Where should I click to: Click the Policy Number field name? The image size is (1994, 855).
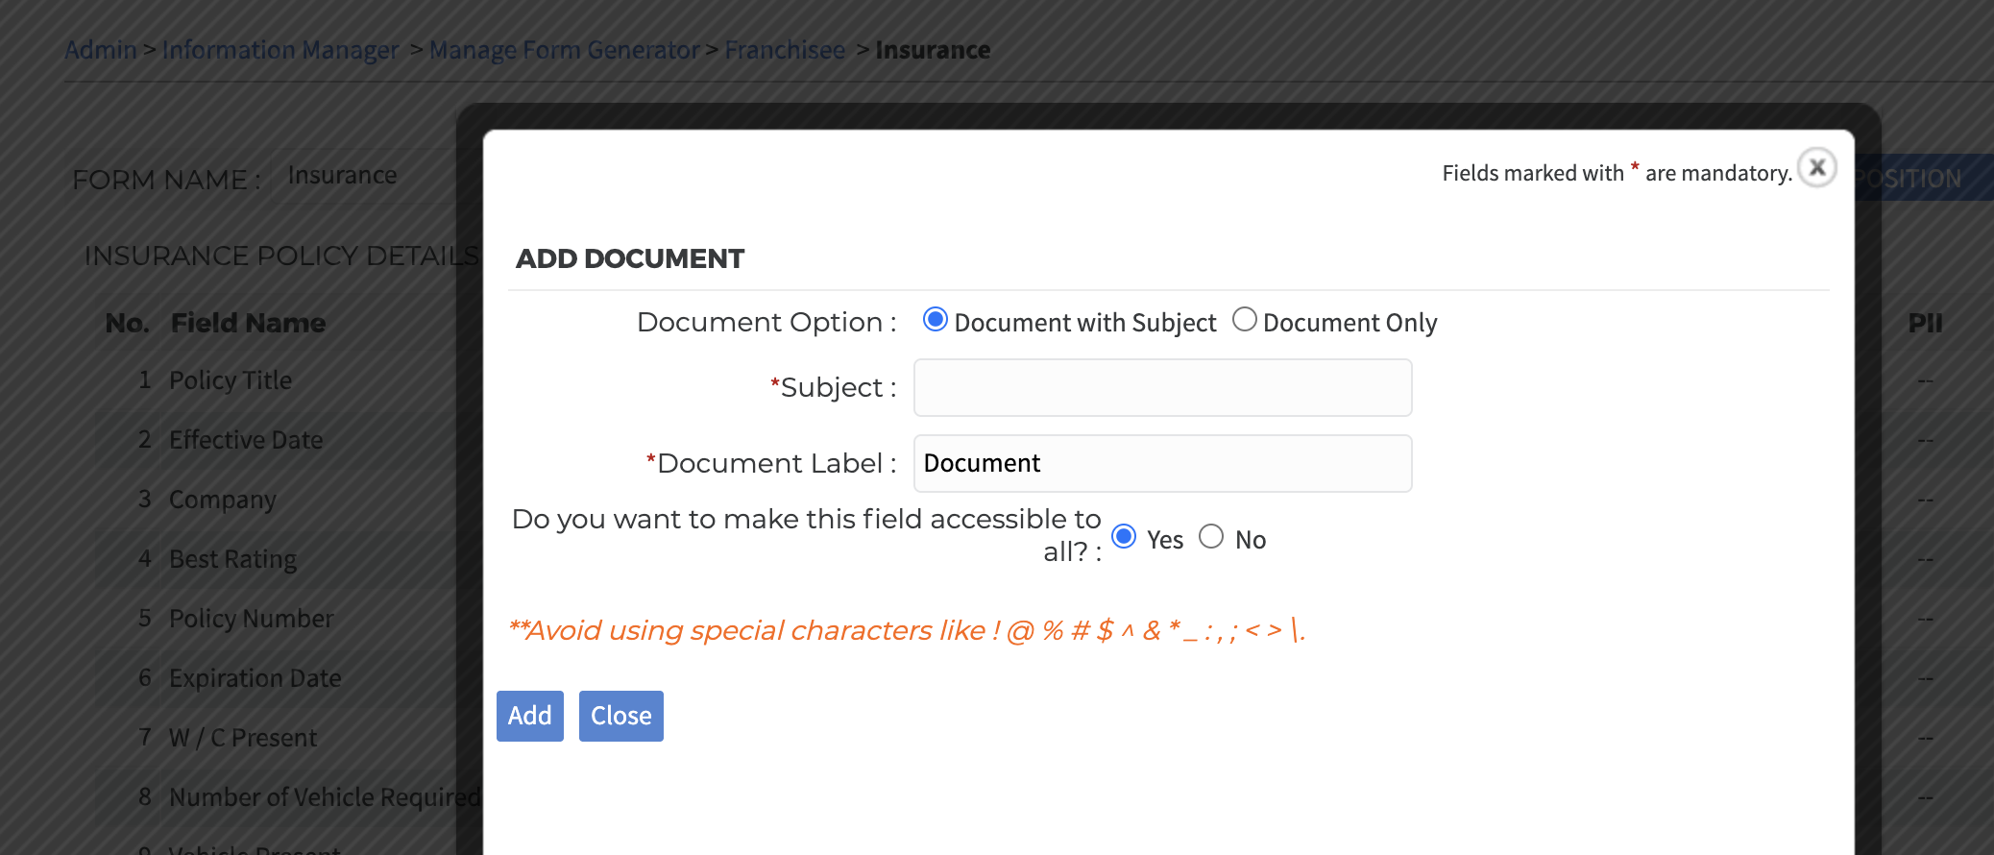coord(252,619)
